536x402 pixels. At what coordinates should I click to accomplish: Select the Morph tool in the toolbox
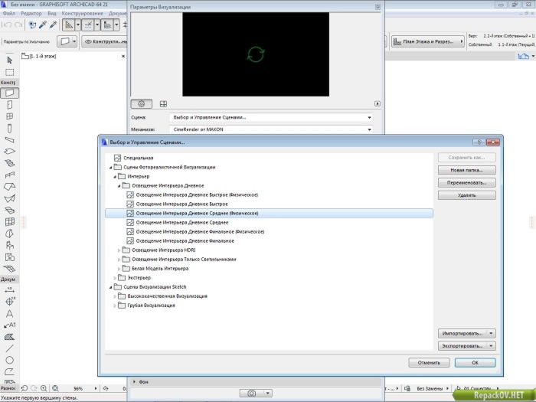[9, 234]
